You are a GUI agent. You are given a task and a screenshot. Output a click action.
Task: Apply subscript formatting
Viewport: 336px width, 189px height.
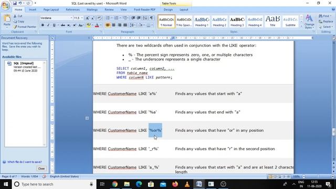click(69, 25)
